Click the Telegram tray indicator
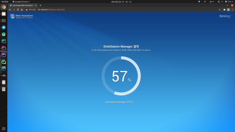 [199, 2]
